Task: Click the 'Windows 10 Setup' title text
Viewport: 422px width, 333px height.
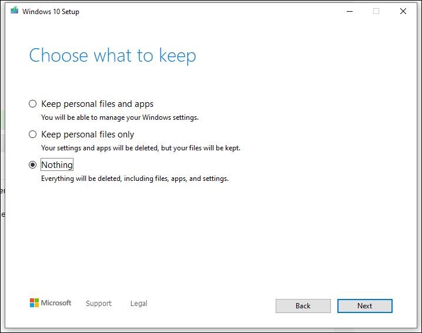Action: (51, 12)
